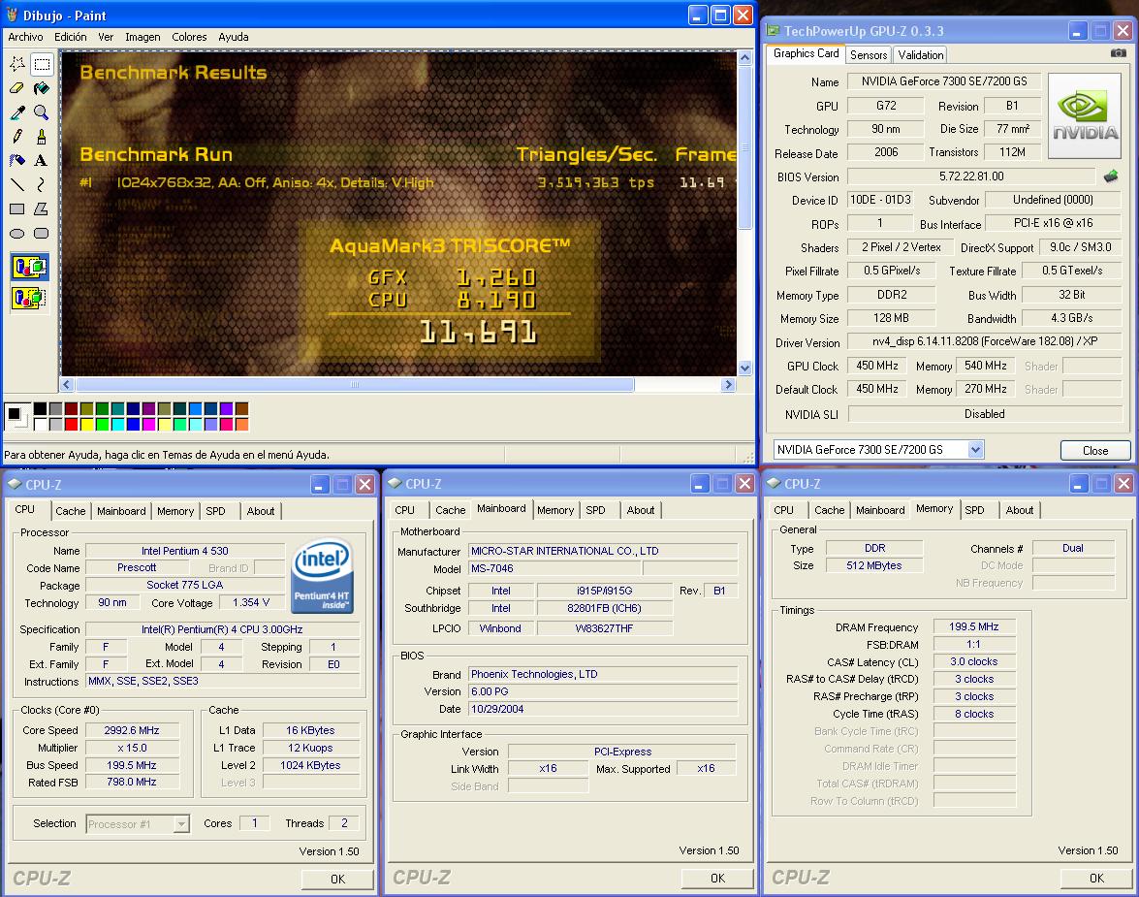Click the Paint vertical scrollbar up arrow

pos(744,57)
